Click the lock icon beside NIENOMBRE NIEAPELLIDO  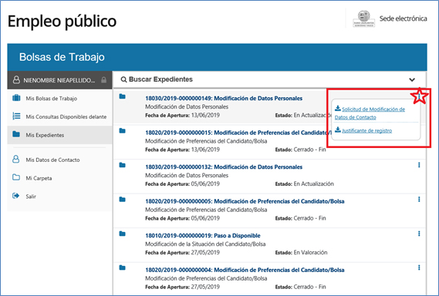point(103,79)
